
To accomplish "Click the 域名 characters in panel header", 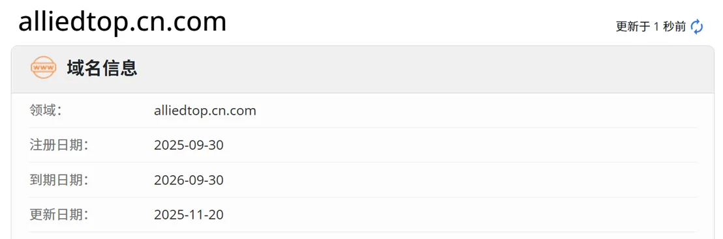I will point(84,68).
